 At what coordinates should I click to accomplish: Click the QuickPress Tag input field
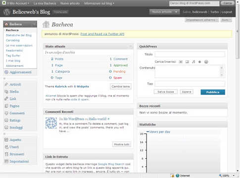pos(190,84)
